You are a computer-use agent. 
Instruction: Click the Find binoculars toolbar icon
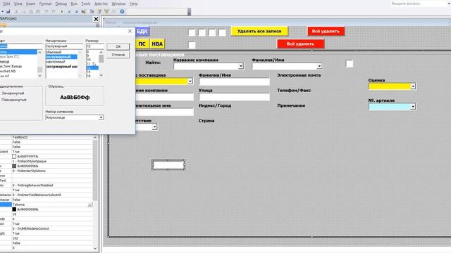pyautogui.click(x=38, y=11)
